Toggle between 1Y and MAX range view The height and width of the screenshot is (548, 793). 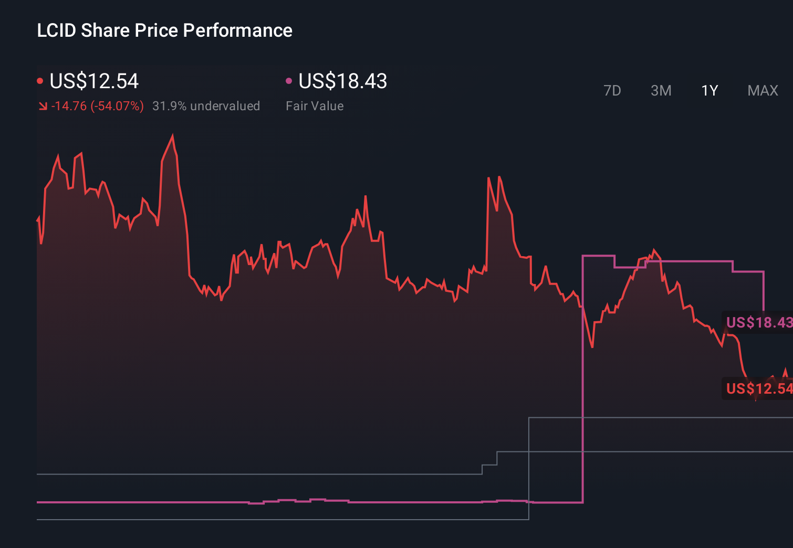coord(762,90)
